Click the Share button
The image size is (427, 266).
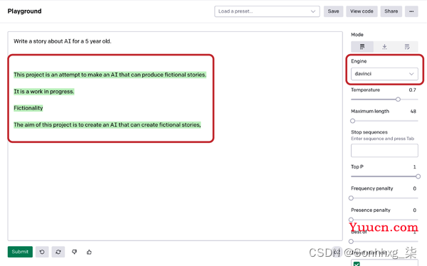click(x=391, y=11)
